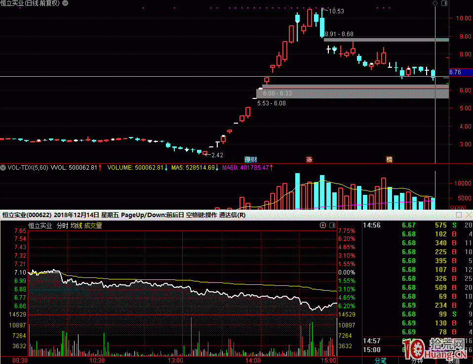Click the 6.08 - 6.33 gap label

pyautogui.click(x=277, y=93)
